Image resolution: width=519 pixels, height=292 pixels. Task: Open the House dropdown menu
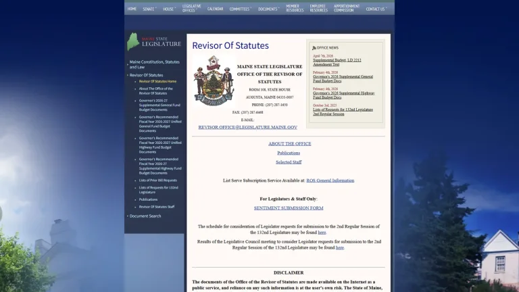pyautogui.click(x=169, y=9)
